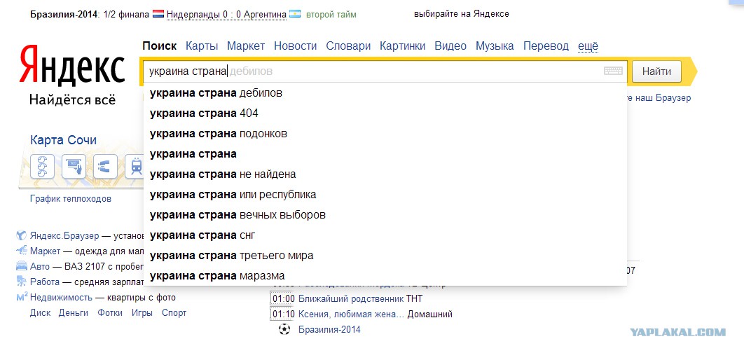The image size is (744, 353).
Task: Click the 01:10 TV time label
Action: click(x=283, y=314)
